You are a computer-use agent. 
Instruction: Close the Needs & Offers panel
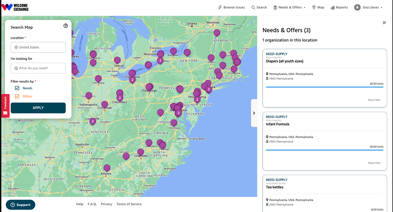click(x=384, y=23)
